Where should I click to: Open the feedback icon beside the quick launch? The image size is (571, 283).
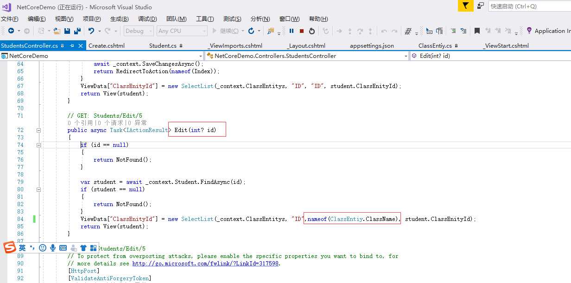[481, 6]
